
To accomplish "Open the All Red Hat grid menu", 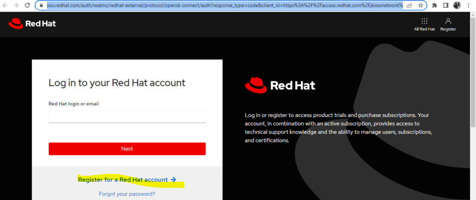I will tap(424, 25).
